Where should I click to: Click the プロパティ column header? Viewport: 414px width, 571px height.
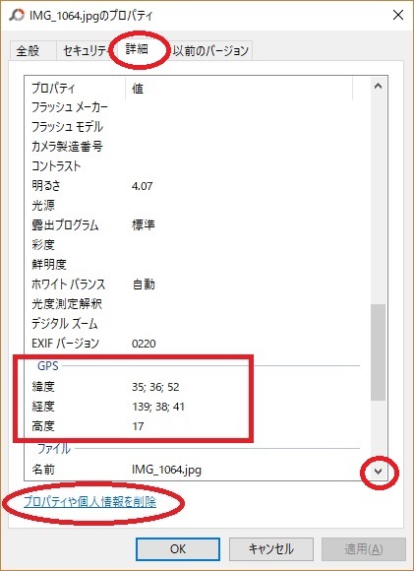click(76, 88)
